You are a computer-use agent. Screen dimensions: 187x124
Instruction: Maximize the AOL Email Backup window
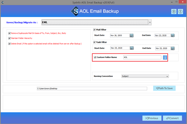[176, 2]
